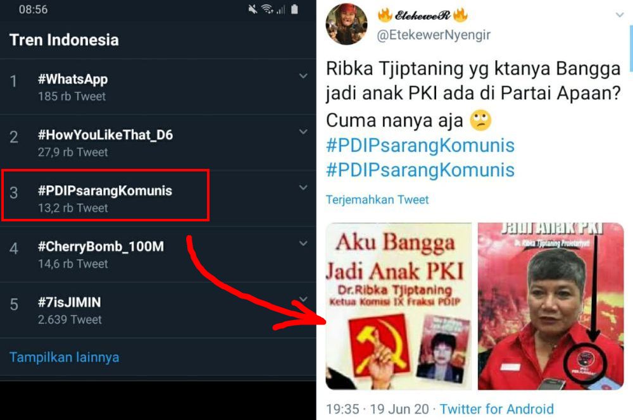Open the first #PDIPsarangKomunis hashtag in the tweet

click(420, 145)
